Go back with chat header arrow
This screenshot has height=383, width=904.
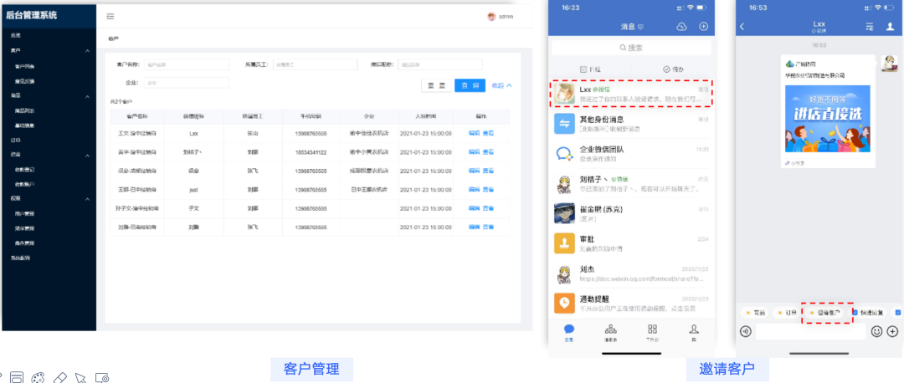742,27
